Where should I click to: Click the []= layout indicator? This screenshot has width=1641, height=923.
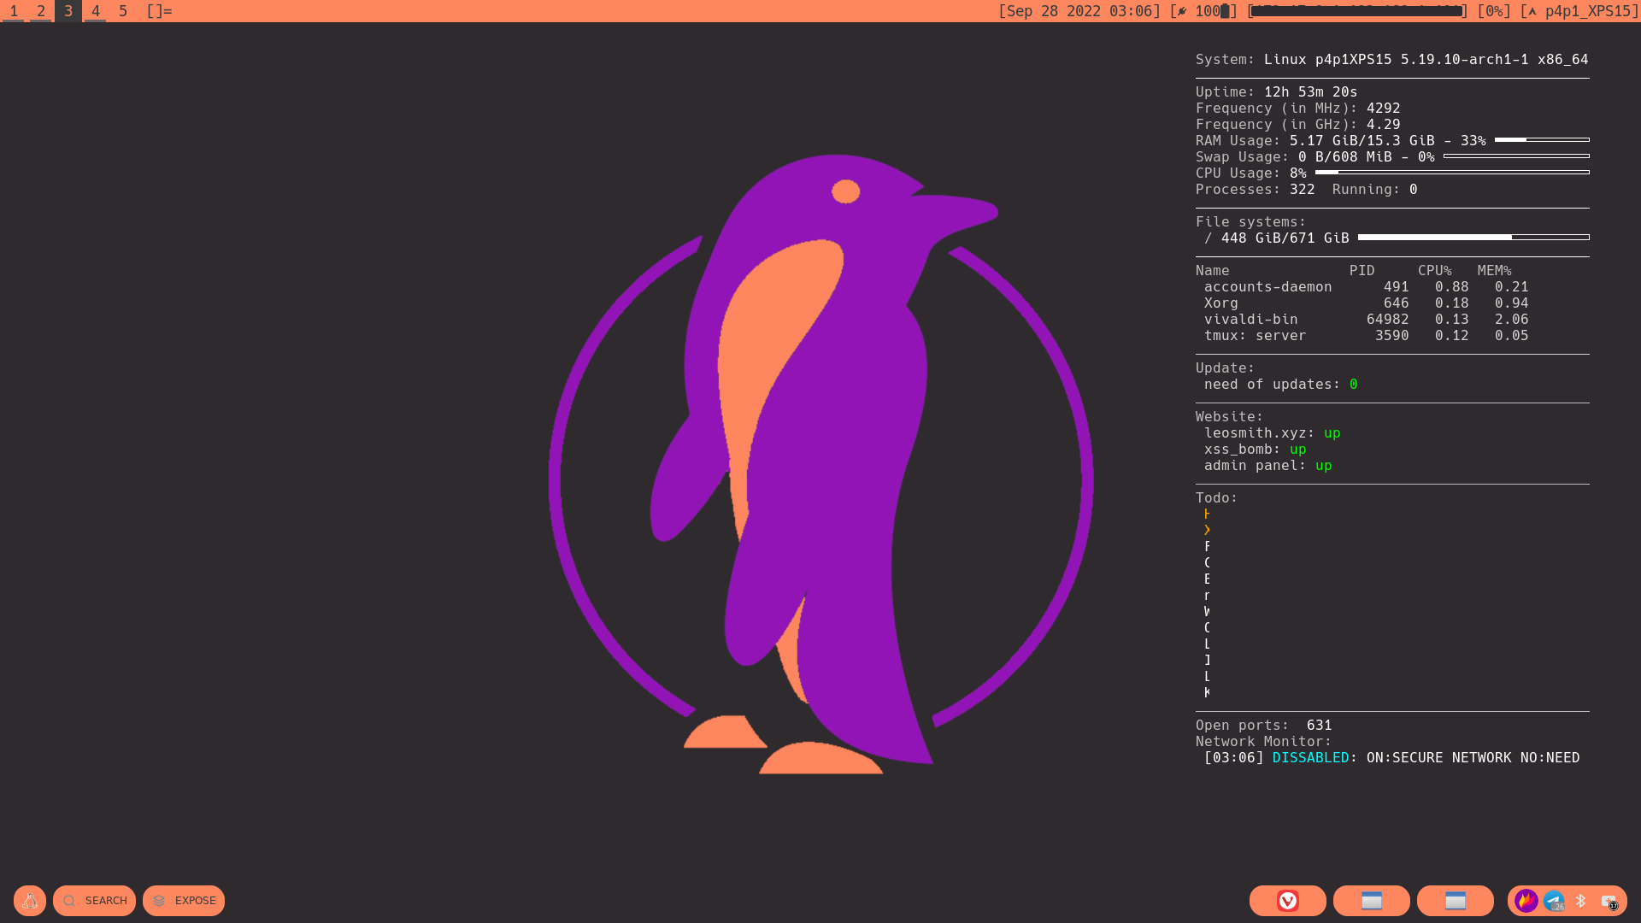[159, 11]
